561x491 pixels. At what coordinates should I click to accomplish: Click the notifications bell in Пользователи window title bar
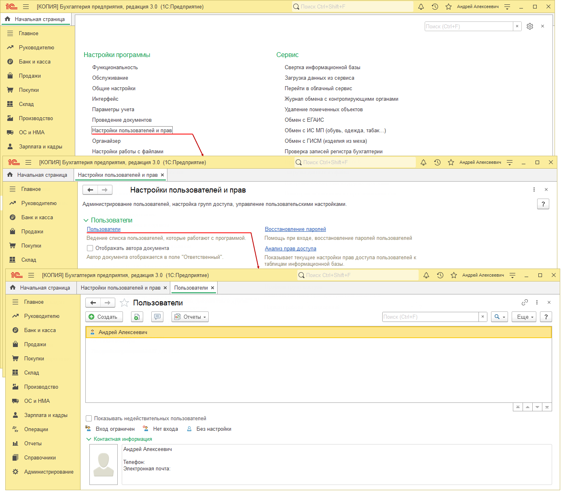tap(426, 275)
